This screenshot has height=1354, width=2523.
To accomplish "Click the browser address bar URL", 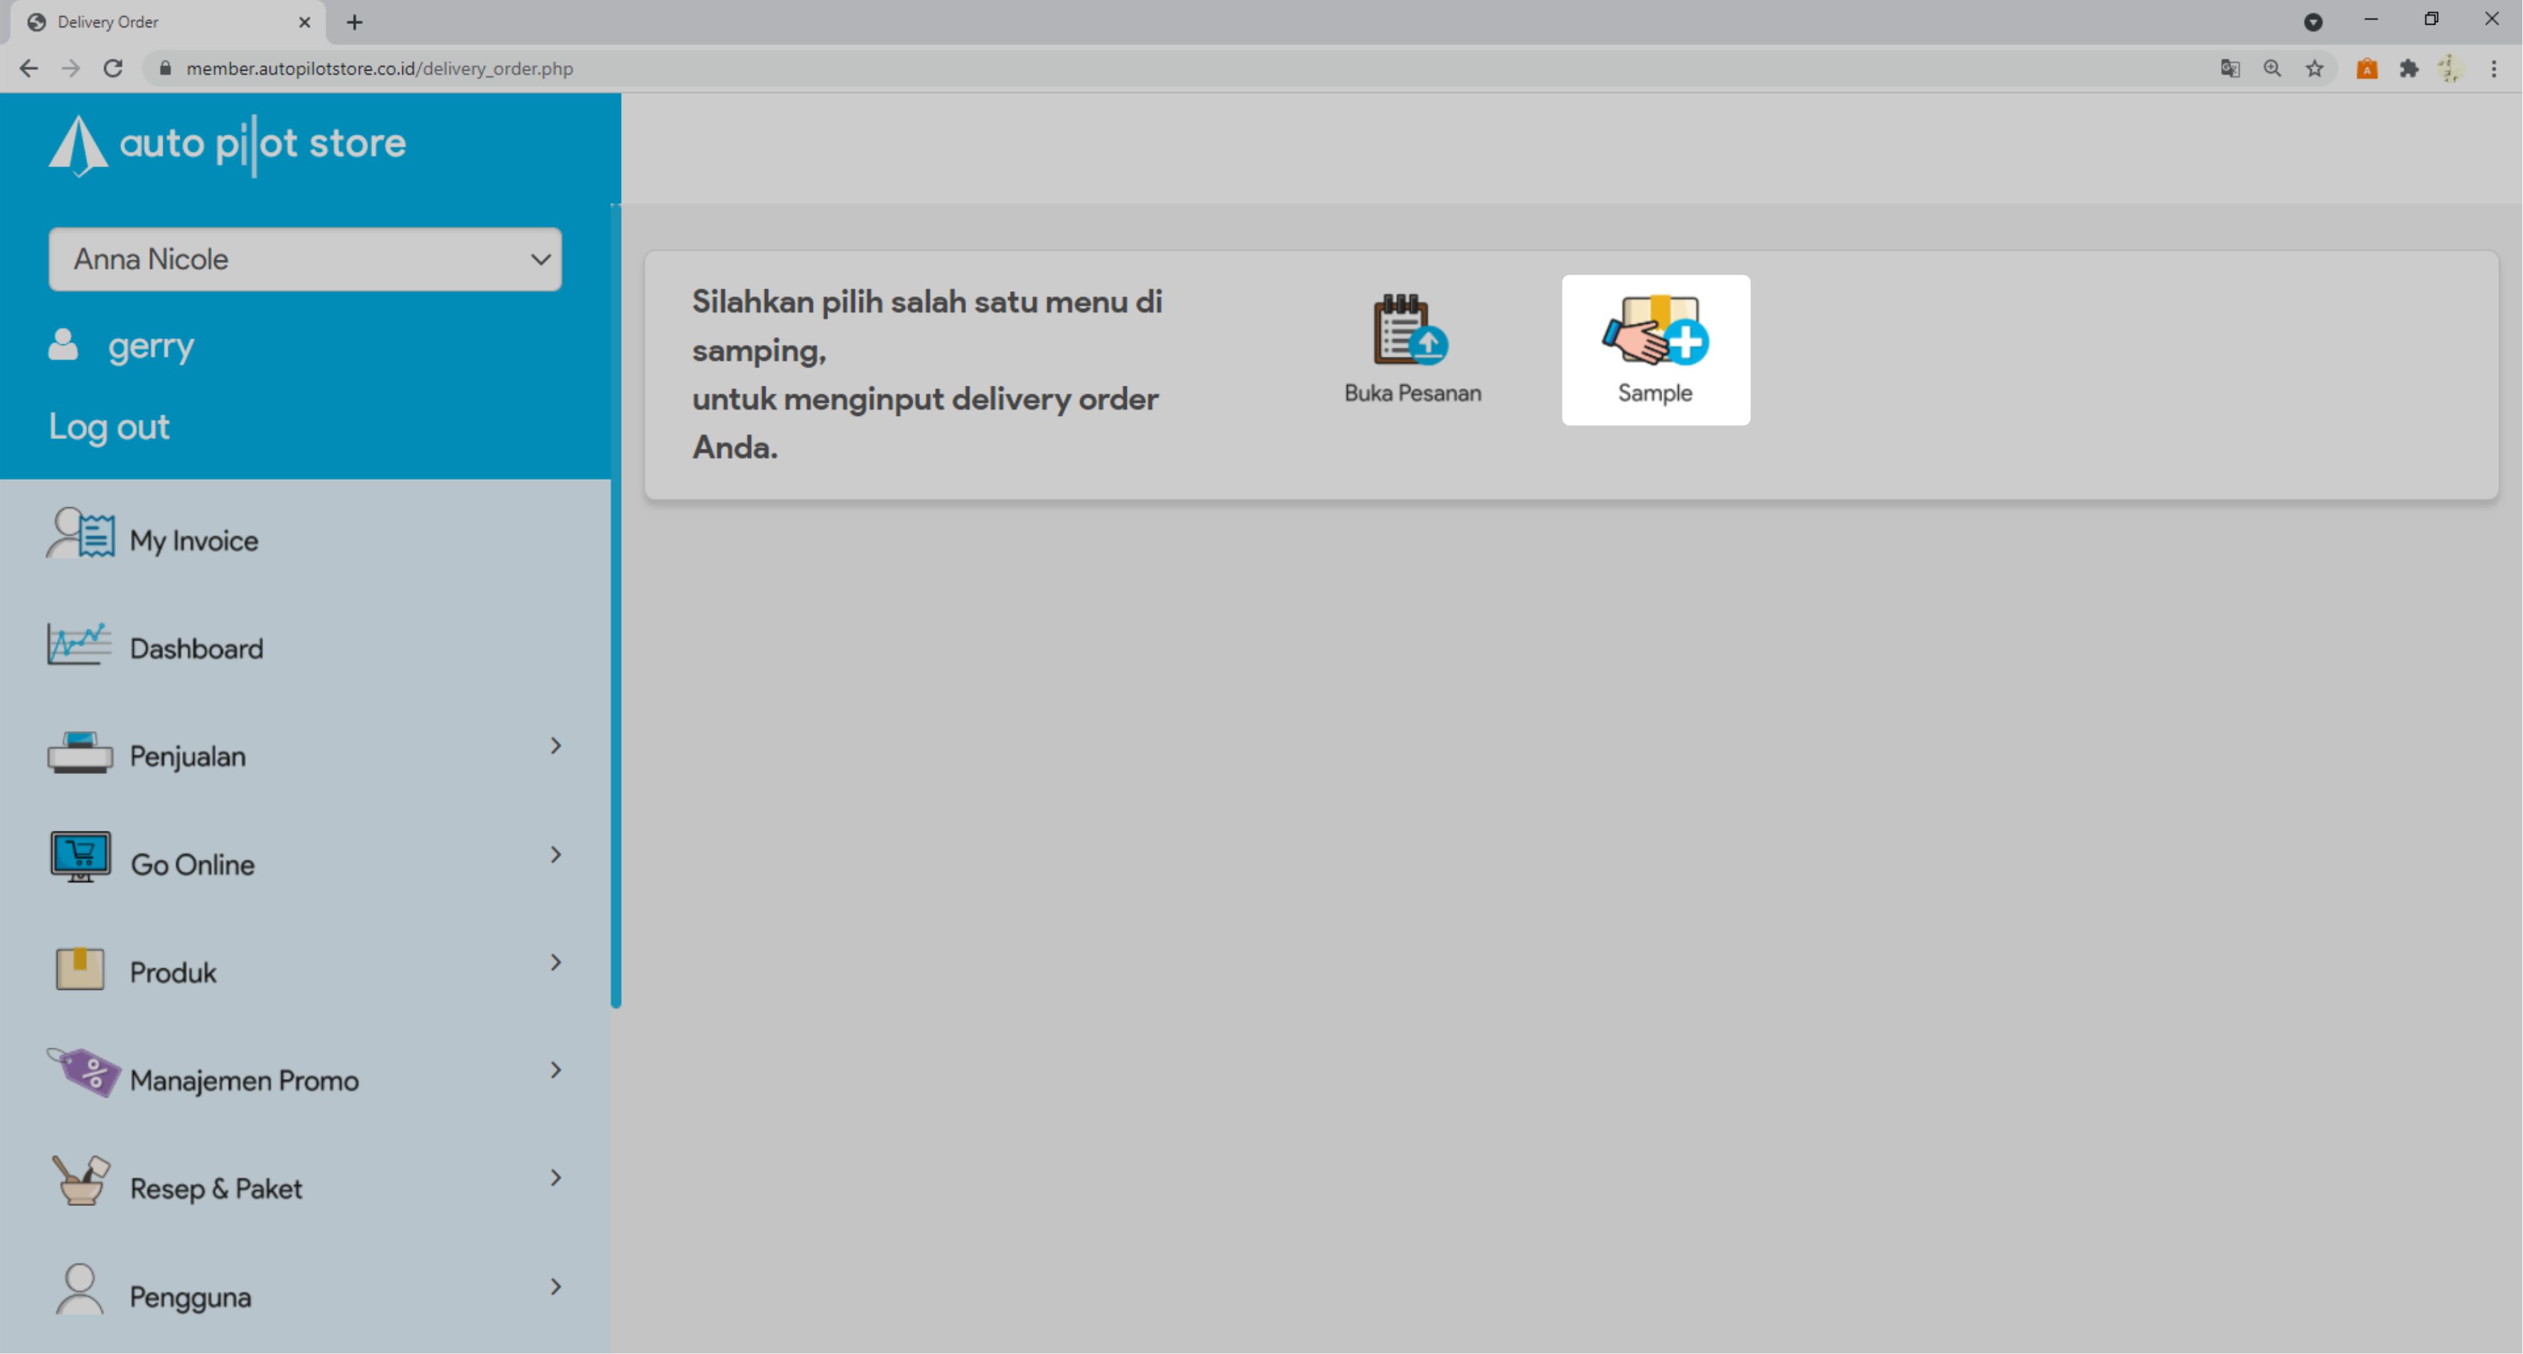I will [379, 69].
